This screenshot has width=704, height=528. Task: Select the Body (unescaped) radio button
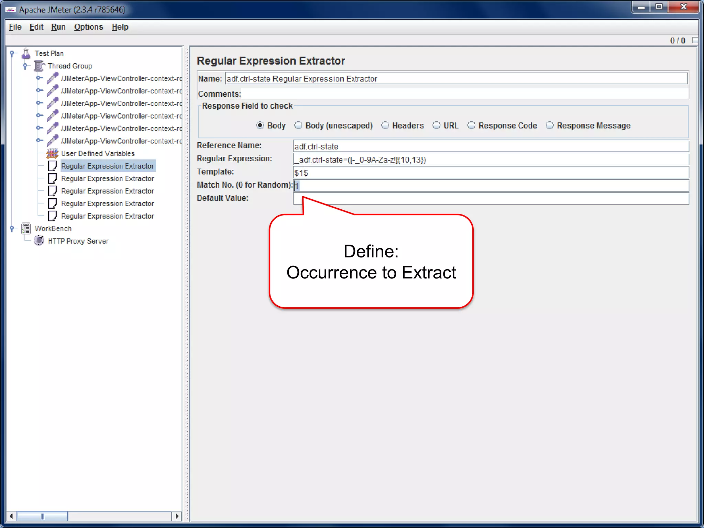pyautogui.click(x=298, y=125)
